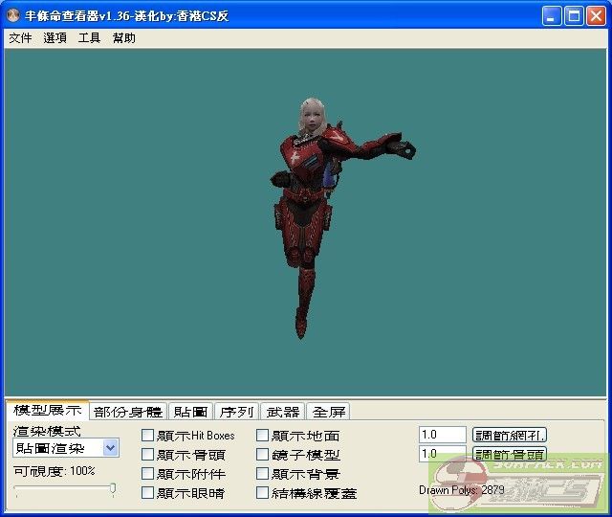Open the 幫助 menu
Image resolution: width=612 pixels, height=517 pixels.
[x=123, y=38]
